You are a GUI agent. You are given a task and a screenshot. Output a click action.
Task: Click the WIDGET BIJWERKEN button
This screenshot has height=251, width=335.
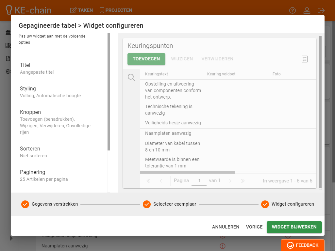[x=294, y=227]
